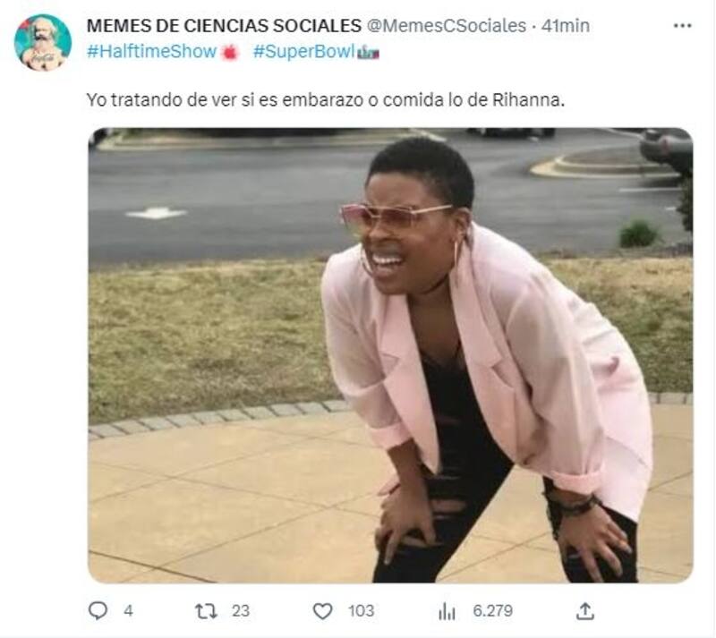The width and height of the screenshot is (716, 638).
Task: View tweet analytics bar chart icon
Action: (x=447, y=611)
